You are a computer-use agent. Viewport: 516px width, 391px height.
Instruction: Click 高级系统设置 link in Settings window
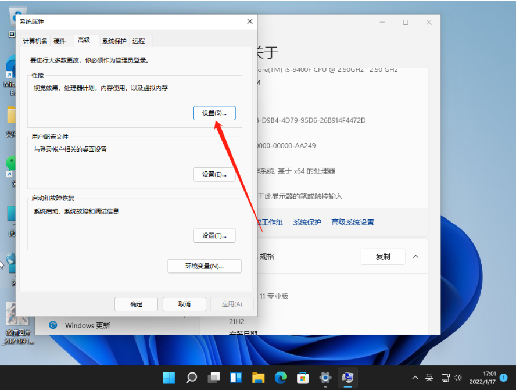pos(353,222)
